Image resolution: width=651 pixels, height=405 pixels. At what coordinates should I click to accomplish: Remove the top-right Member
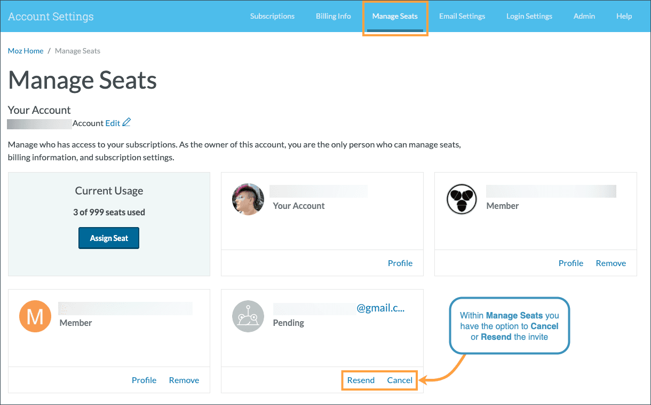(x=610, y=262)
